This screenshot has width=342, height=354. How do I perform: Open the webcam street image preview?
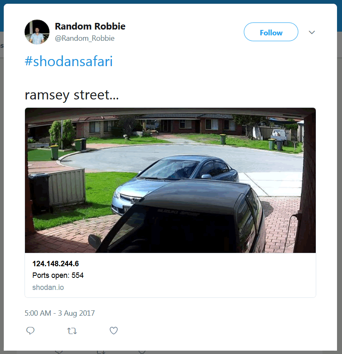point(170,180)
